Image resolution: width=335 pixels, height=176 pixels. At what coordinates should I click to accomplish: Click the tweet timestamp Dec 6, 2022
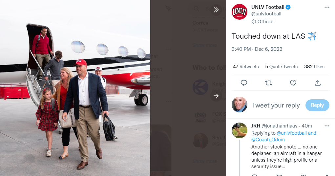click(x=257, y=49)
